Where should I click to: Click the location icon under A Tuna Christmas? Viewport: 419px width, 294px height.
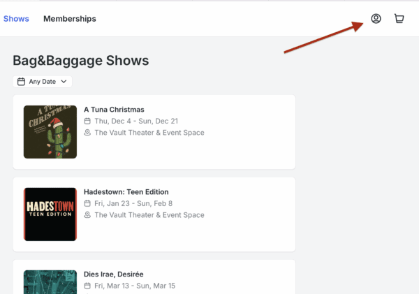[87, 133]
